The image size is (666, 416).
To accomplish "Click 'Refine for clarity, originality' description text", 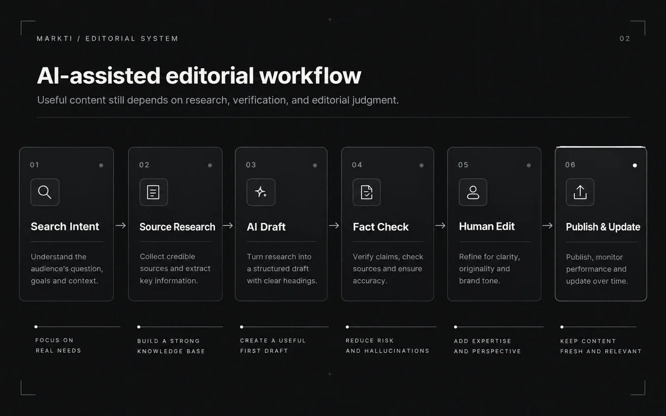I will 489,268.
